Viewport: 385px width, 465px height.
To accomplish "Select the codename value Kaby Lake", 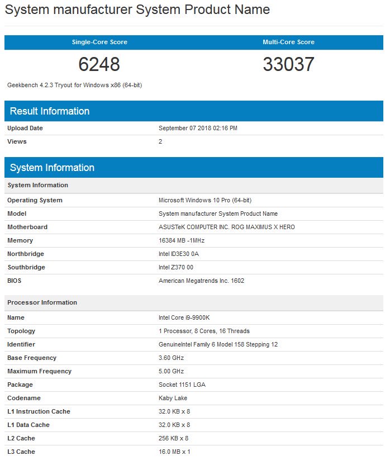I will pyautogui.click(x=173, y=398).
